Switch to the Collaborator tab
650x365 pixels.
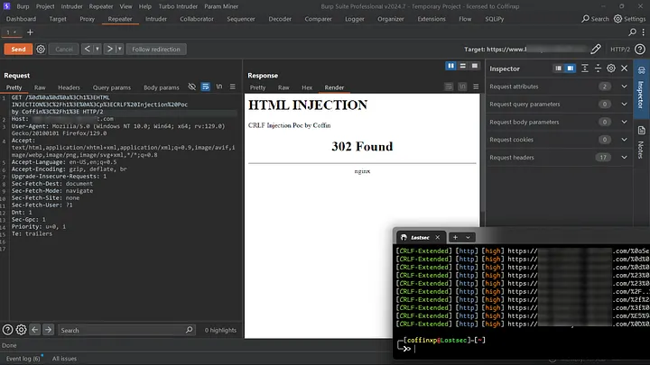pyautogui.click(x=197, y=19)
